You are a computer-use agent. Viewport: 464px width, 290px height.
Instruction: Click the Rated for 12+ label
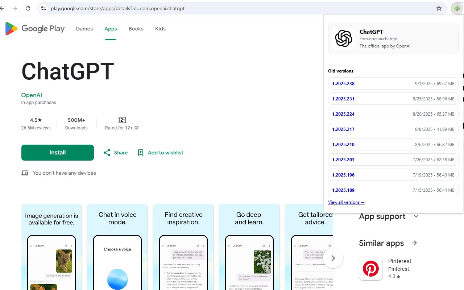119,128
